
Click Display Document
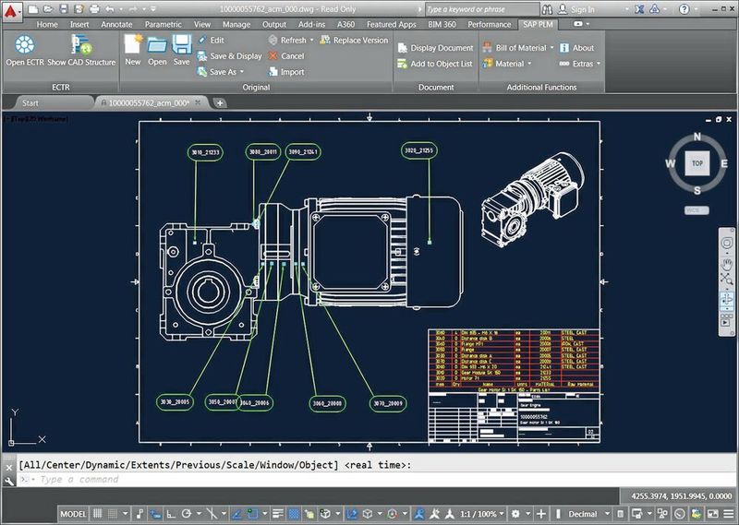coord(435,48)
